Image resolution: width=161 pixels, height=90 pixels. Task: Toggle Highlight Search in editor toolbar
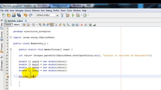click(x=52, y=24)
